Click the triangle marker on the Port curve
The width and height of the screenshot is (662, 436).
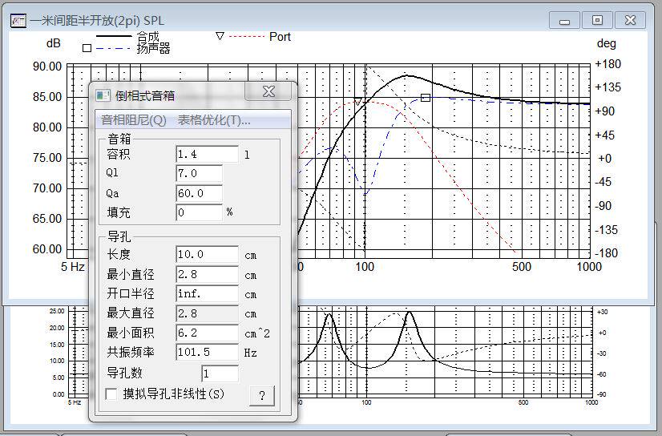point(358,102)
